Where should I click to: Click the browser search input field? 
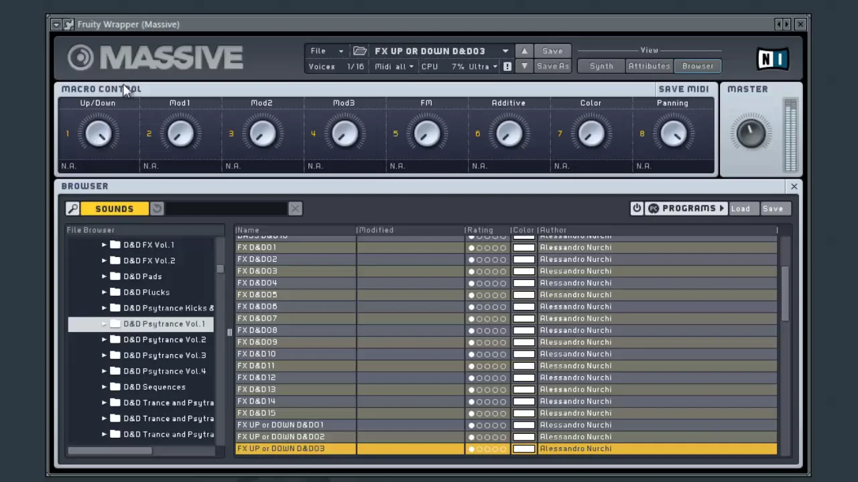tap(226, 209)
